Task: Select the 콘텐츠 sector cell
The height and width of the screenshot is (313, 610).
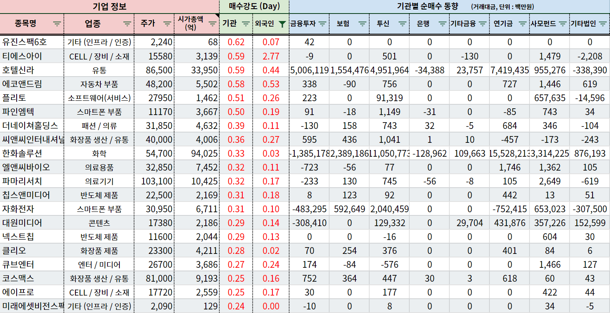Action: click(x=99, y=223)
